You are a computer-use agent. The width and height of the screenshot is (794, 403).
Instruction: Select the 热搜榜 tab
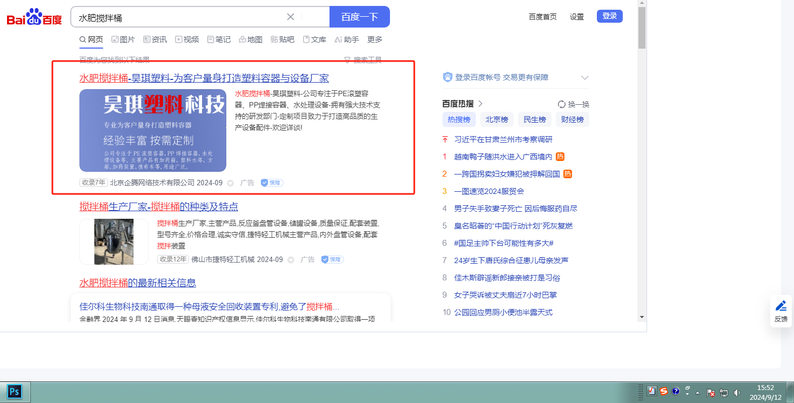click(459, 119)
